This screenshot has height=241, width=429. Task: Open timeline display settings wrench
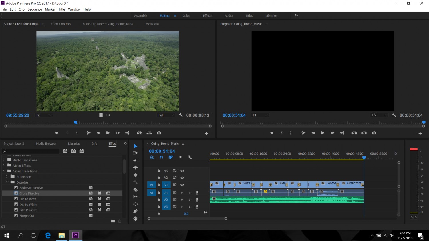pos(190,157)
